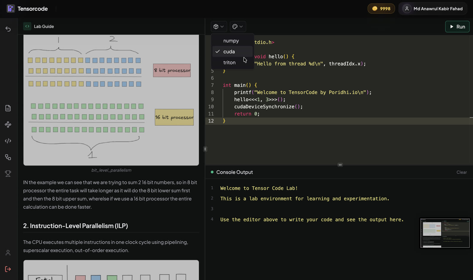Click the bit_level_parallelism diagram image

[111, 100]
